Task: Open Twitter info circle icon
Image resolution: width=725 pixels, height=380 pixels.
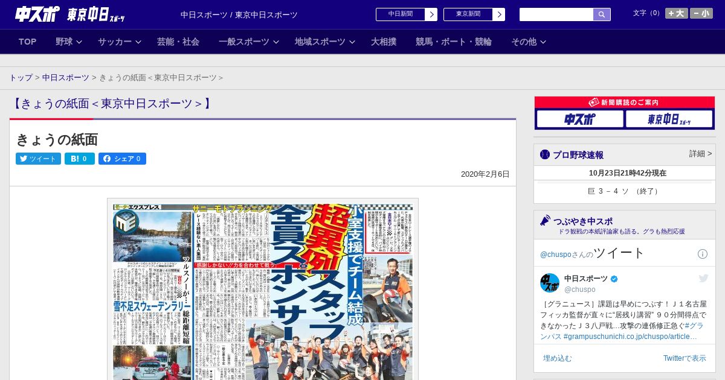Action: 703,254
